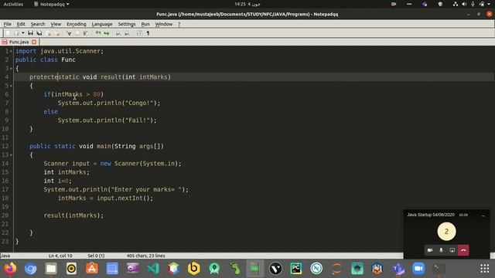The height and width of the screenshot is (278, 495).
Task: Click the Cut scissors toolbar icon
Action: [x=69, y=33]
